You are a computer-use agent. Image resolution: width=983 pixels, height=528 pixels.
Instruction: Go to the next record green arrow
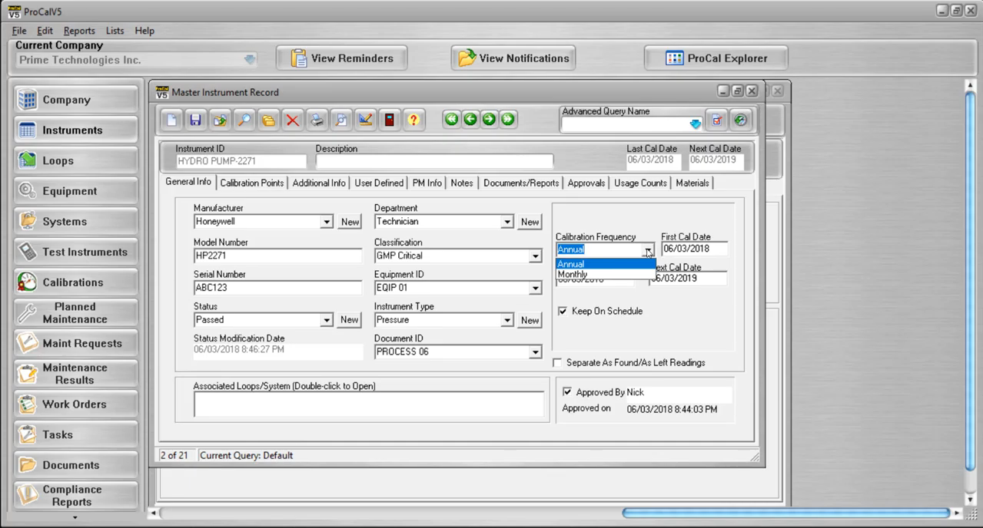click(489, 119)
